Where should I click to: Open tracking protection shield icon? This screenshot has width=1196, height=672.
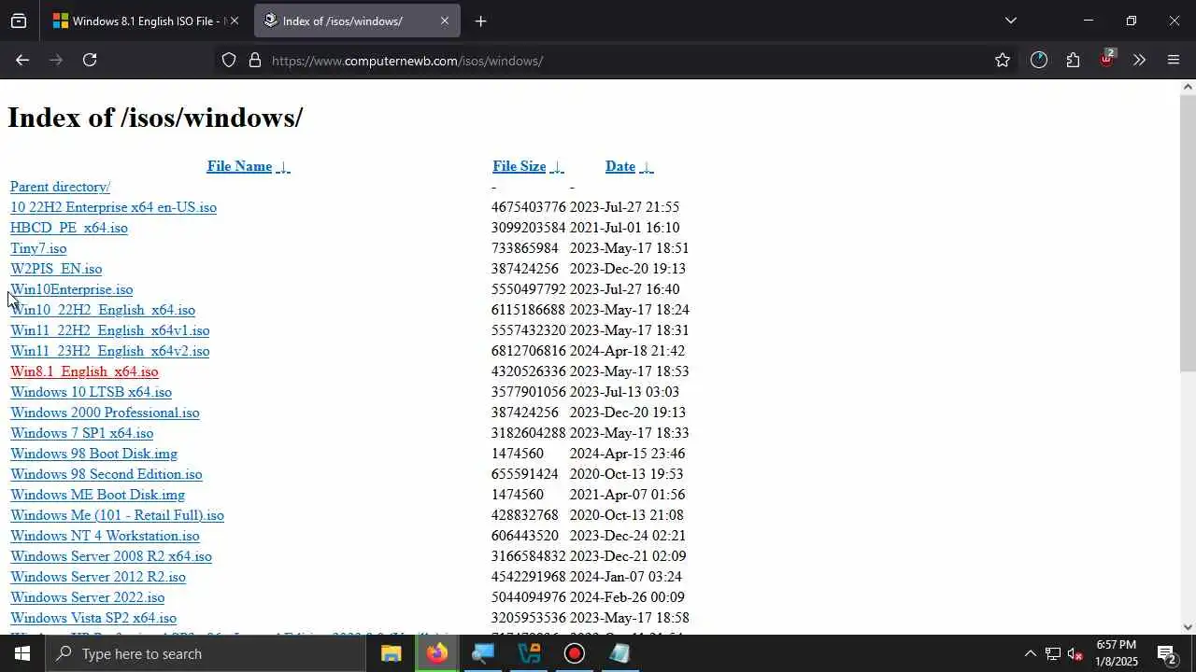click(x=229, y=61)
